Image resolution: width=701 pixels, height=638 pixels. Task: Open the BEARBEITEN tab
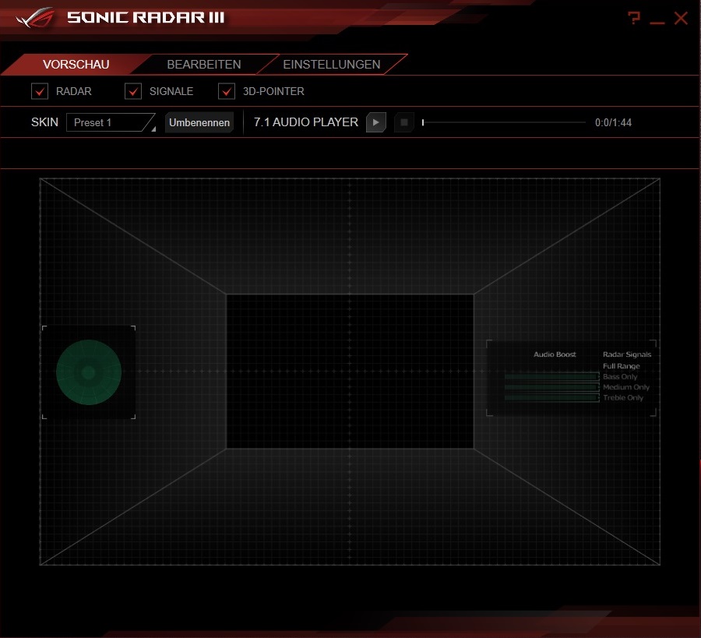point(204,65)
